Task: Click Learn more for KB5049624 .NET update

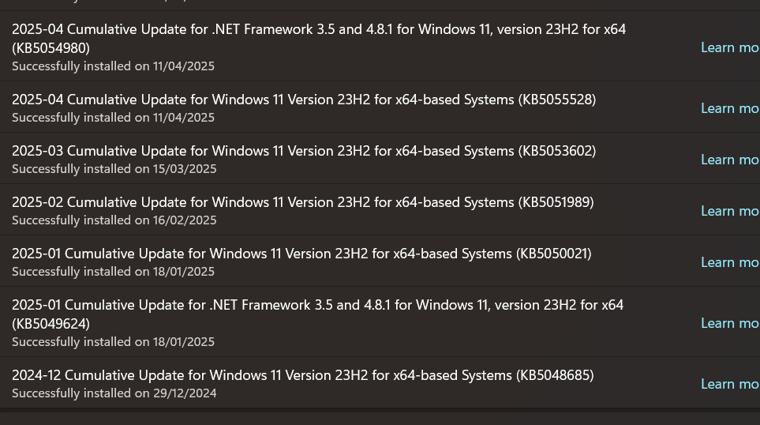Action: pyautogui.click(x=729, y=323)
